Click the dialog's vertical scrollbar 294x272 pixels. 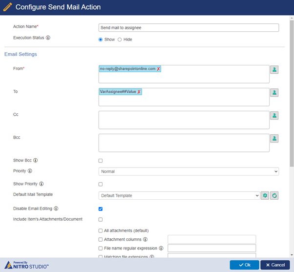pos(292,94)
